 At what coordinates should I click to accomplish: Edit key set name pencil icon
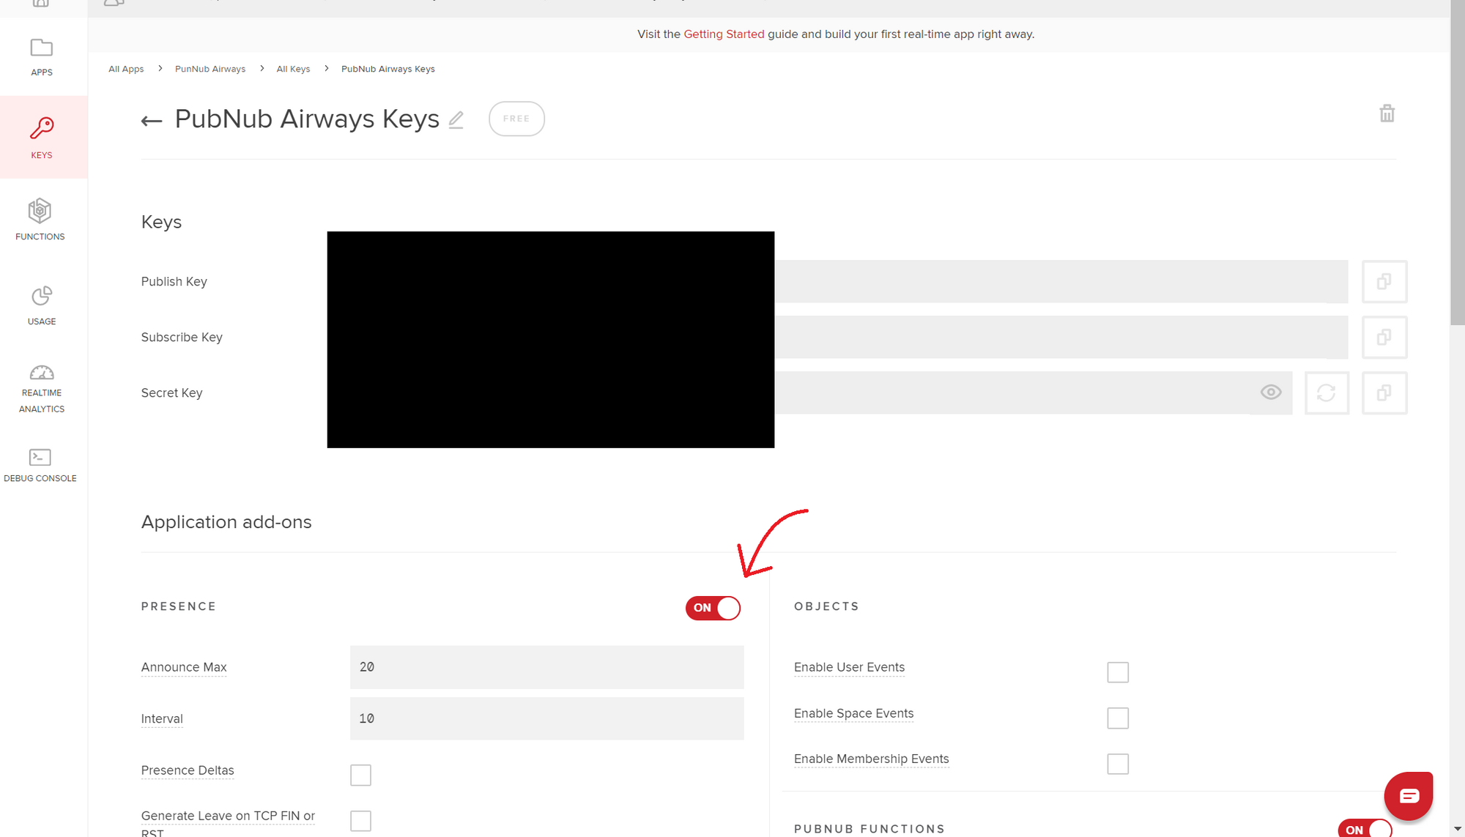click(456, 119)
